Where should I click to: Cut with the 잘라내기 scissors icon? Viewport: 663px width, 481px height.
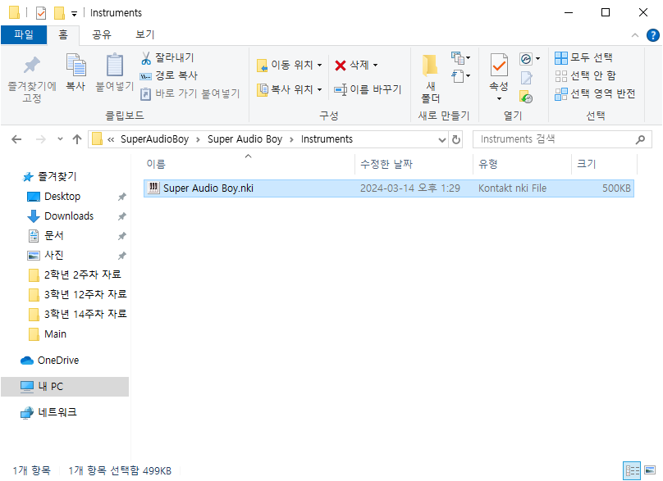[146, 58]
